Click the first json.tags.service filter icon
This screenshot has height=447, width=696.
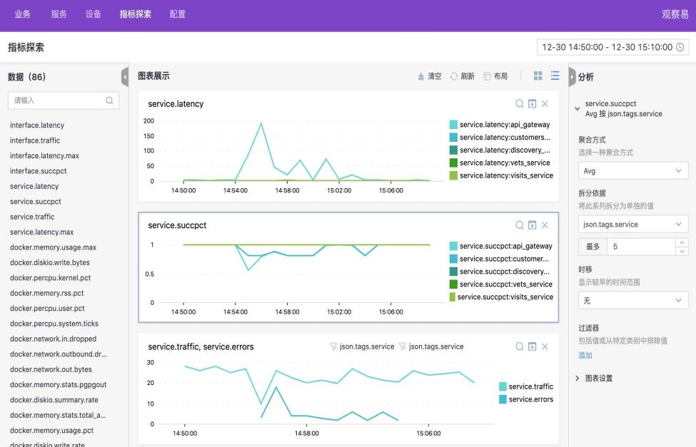[333, 346]
